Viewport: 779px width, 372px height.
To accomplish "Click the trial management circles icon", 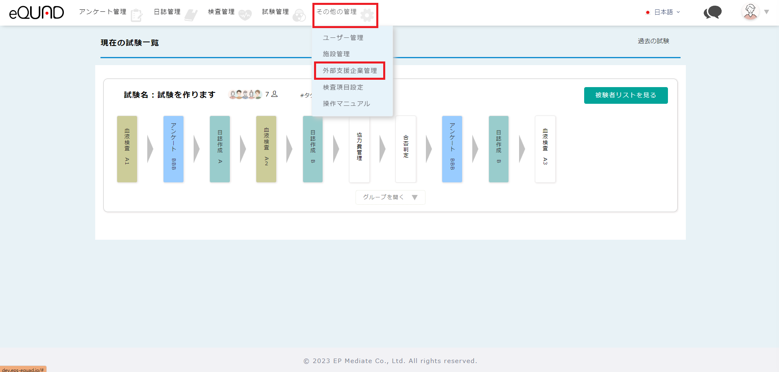I will click(299, 15).
